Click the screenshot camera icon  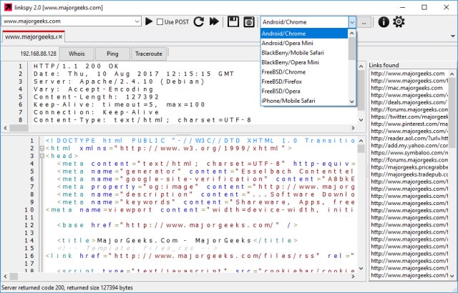(249, 22)
